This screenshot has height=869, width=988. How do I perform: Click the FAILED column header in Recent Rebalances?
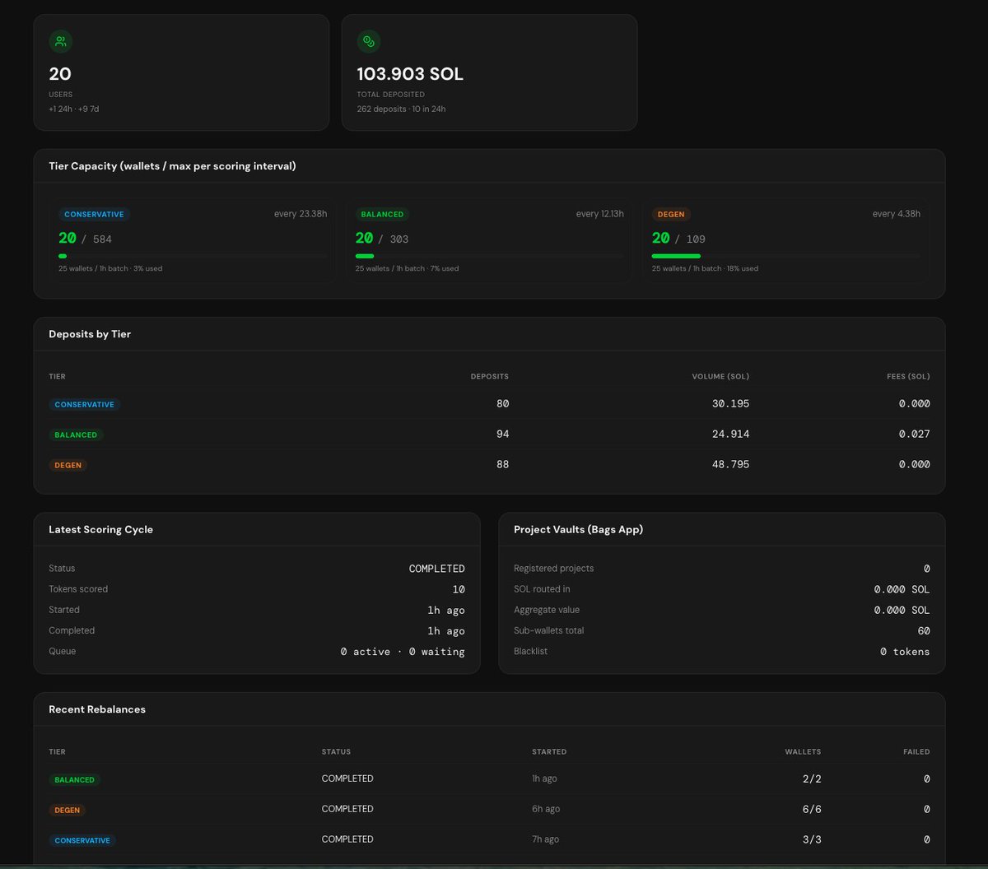[916, 751]
